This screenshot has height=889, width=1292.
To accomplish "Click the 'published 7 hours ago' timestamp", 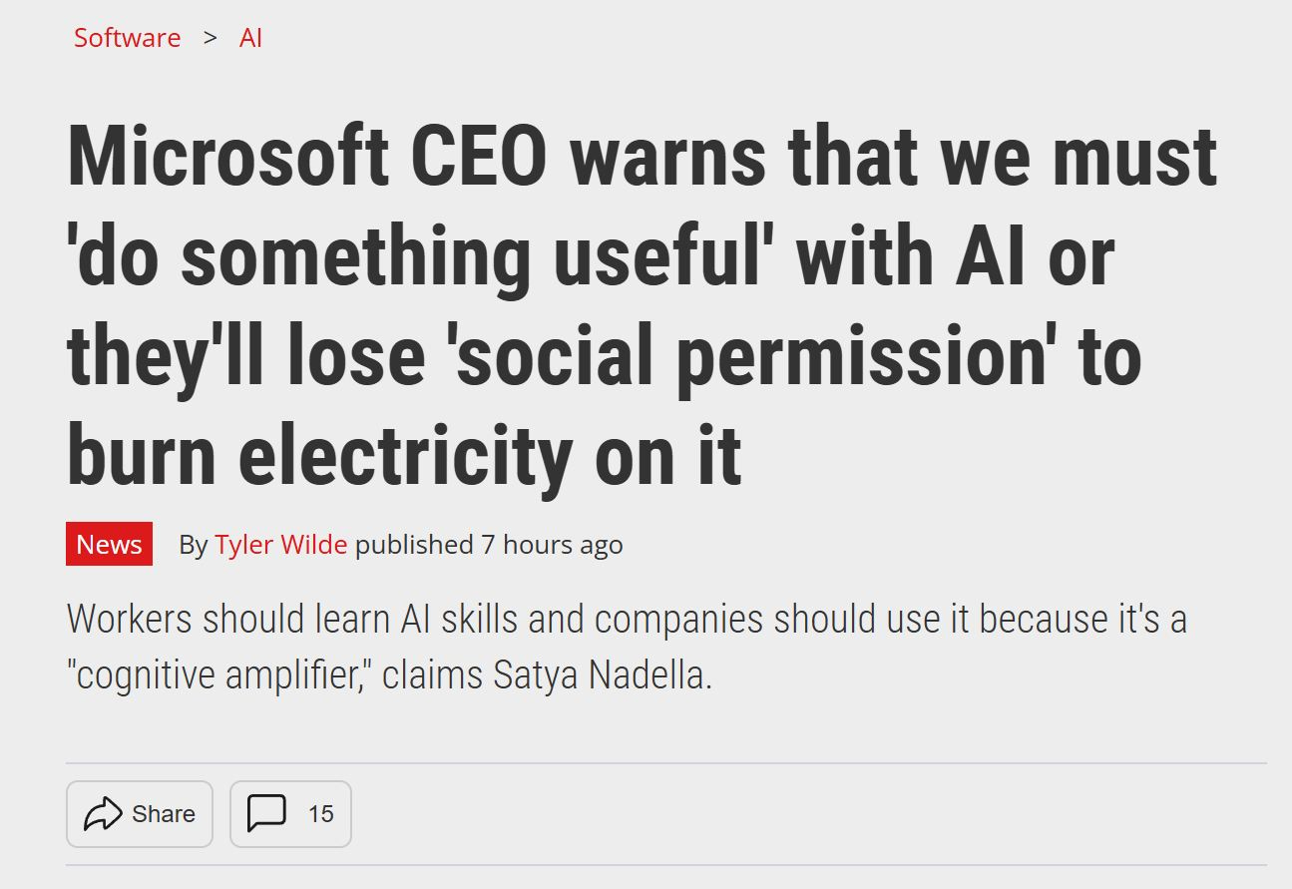I will click(x=489, y=545).
